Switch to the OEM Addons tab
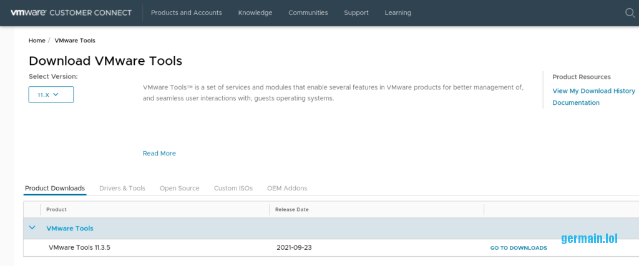 (x=287, y=188)
